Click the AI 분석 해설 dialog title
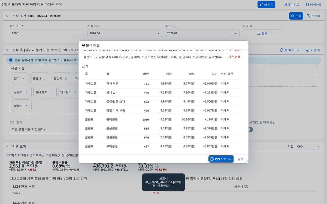327x204 pixels. (x=91, y=45)
